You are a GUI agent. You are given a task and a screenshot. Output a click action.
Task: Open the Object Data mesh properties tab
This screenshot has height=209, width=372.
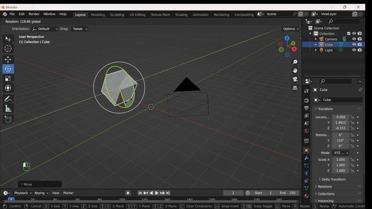[x=306, y=188]
